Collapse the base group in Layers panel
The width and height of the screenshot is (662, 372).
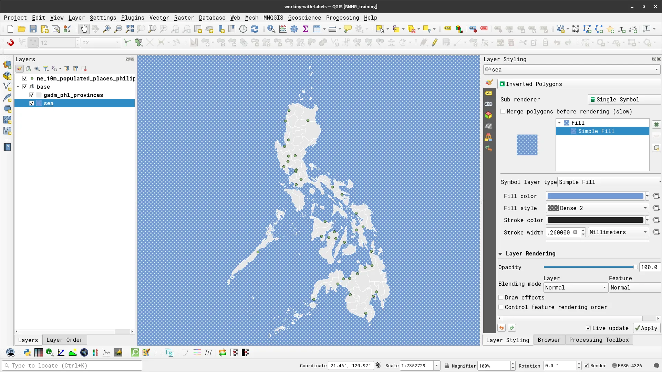[x=18, y=87]
